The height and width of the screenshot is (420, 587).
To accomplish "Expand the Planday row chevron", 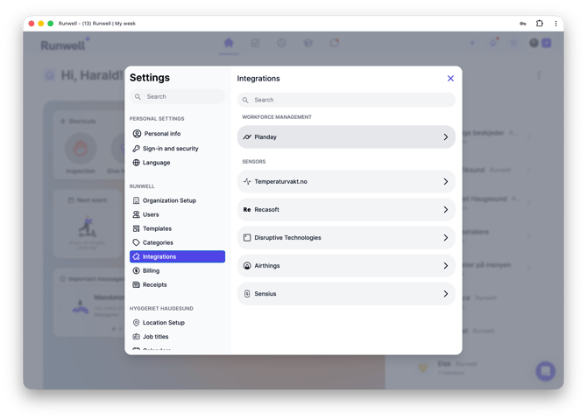I will click(445, 136).
